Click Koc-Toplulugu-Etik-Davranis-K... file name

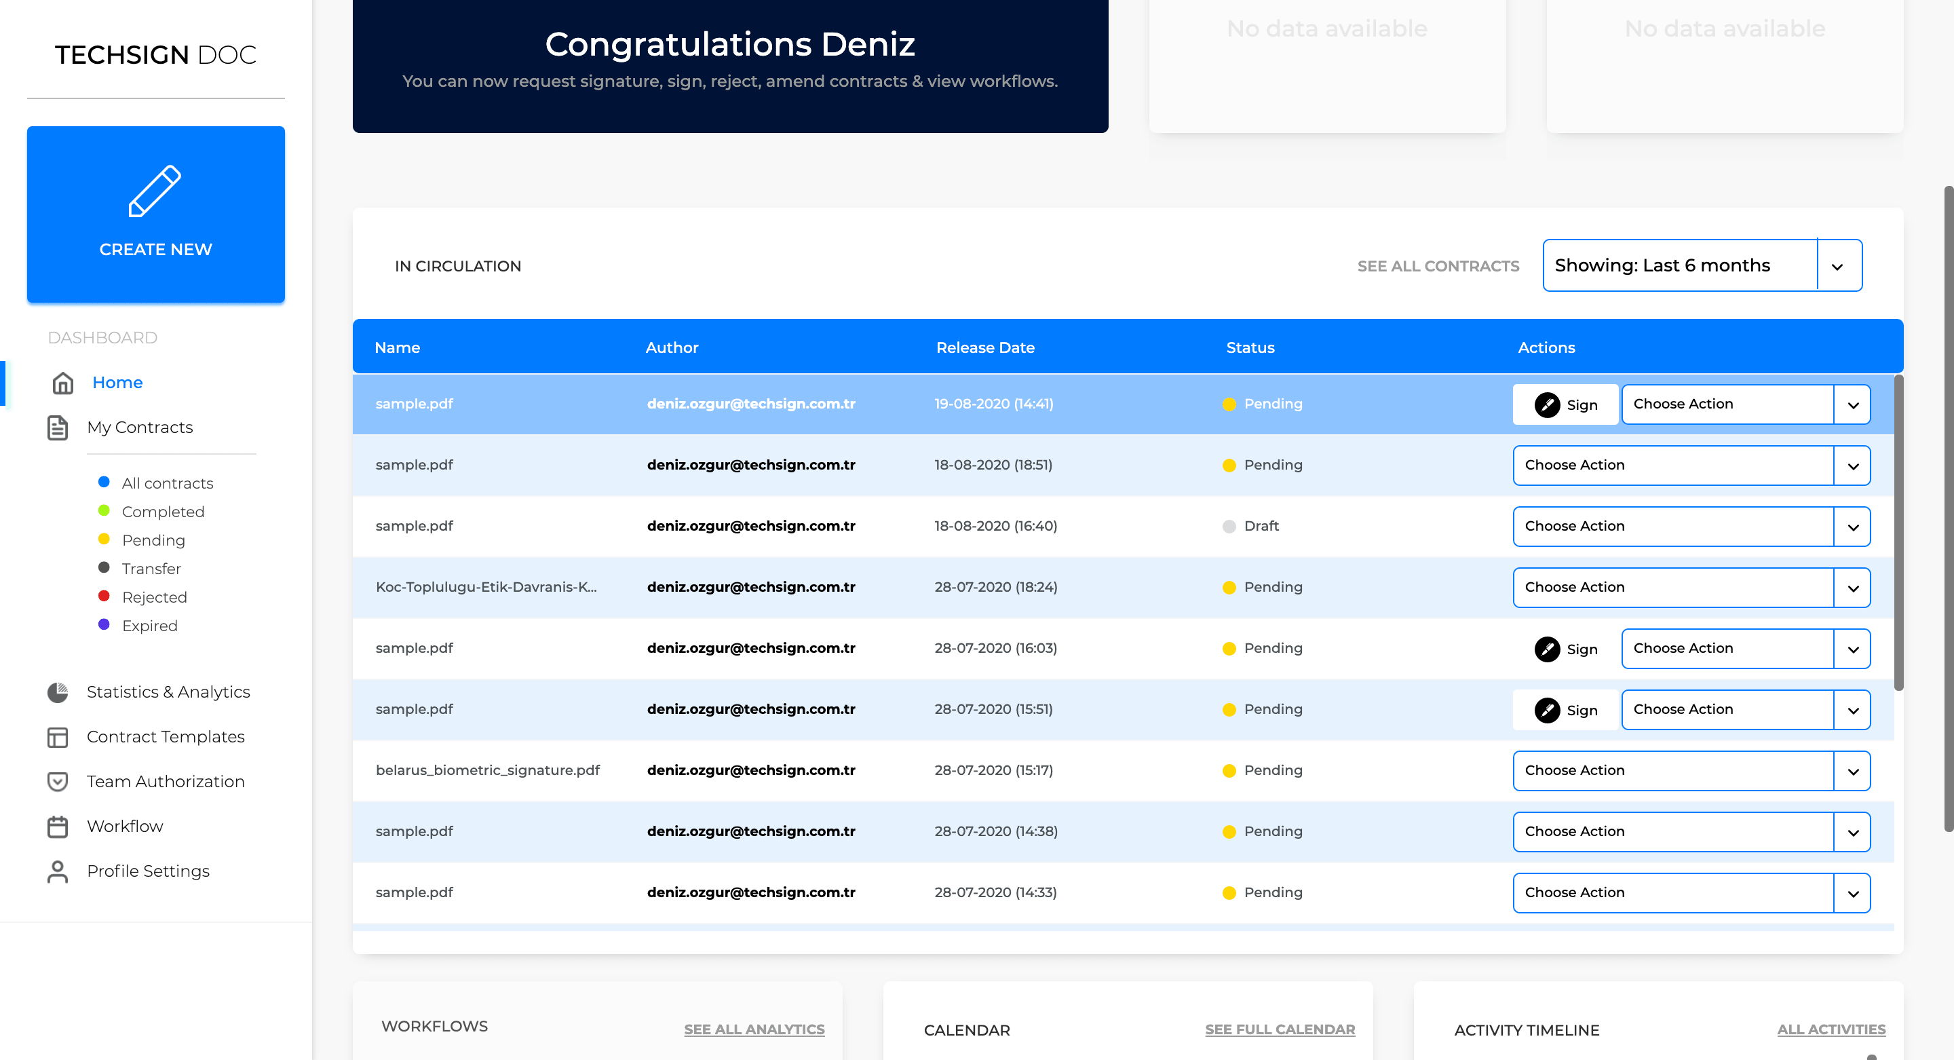pyautogui.click(x=486, y=587)
